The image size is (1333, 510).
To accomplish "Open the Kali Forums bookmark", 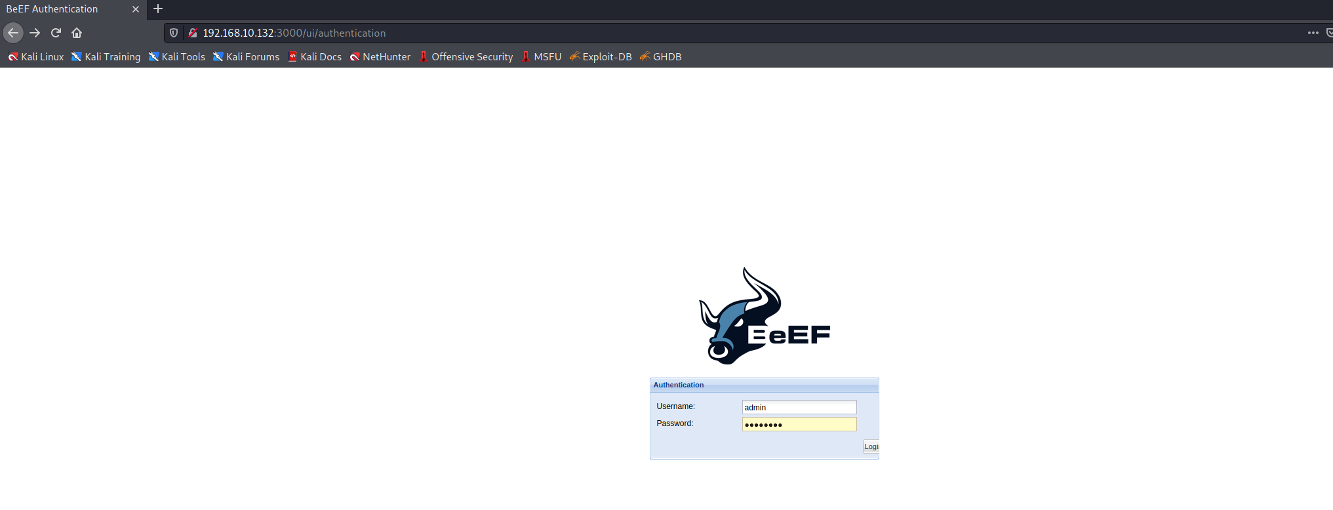I will coord(246,57).
